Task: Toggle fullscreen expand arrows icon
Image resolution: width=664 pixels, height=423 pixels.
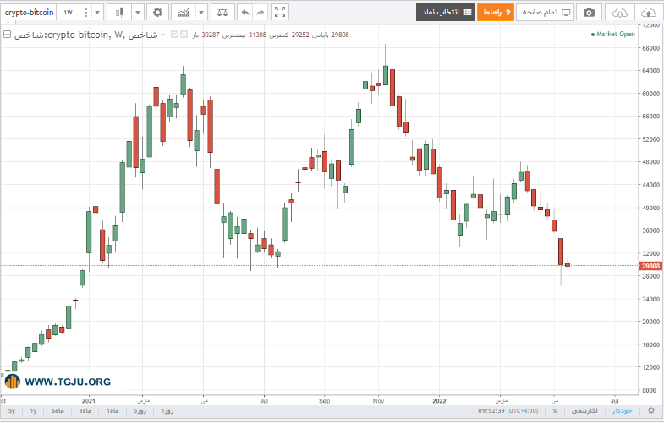Action: point(280,13)
